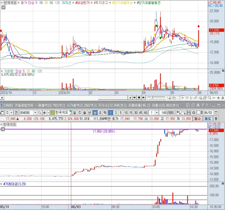Click the fast-forward replay button
Viewport: 225px width, 210px height.
tap(143, 98)
